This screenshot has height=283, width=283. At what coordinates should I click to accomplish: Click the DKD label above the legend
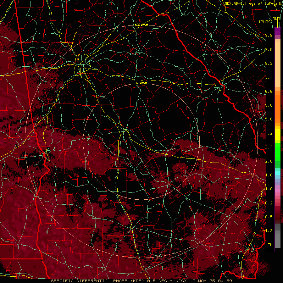point(276,19)
